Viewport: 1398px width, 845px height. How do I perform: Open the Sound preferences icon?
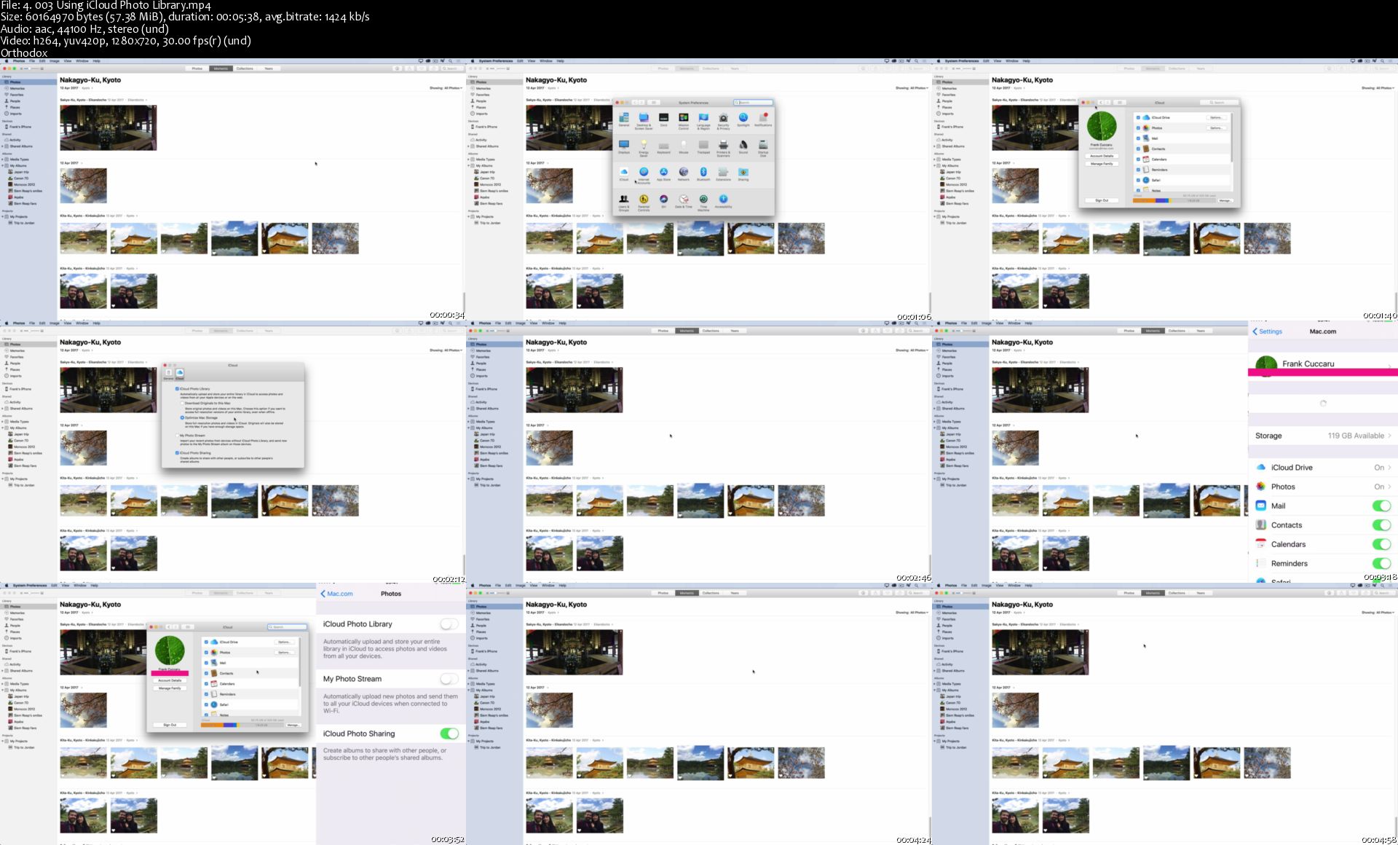tap(743, 146)
